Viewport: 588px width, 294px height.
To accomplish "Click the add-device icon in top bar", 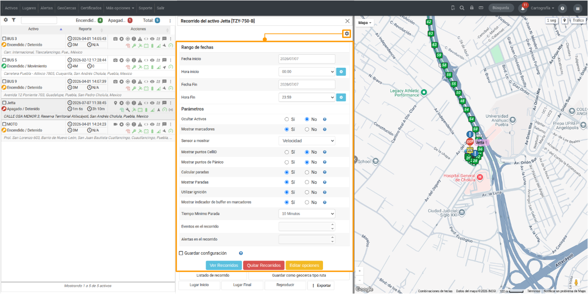I will coord(453,8).
